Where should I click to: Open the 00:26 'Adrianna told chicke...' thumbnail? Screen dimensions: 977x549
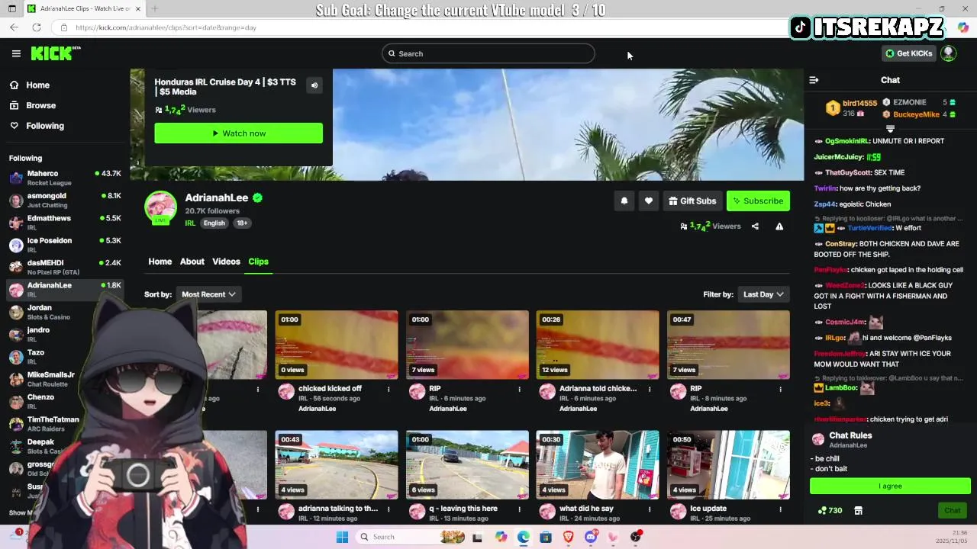click(598, 345)
